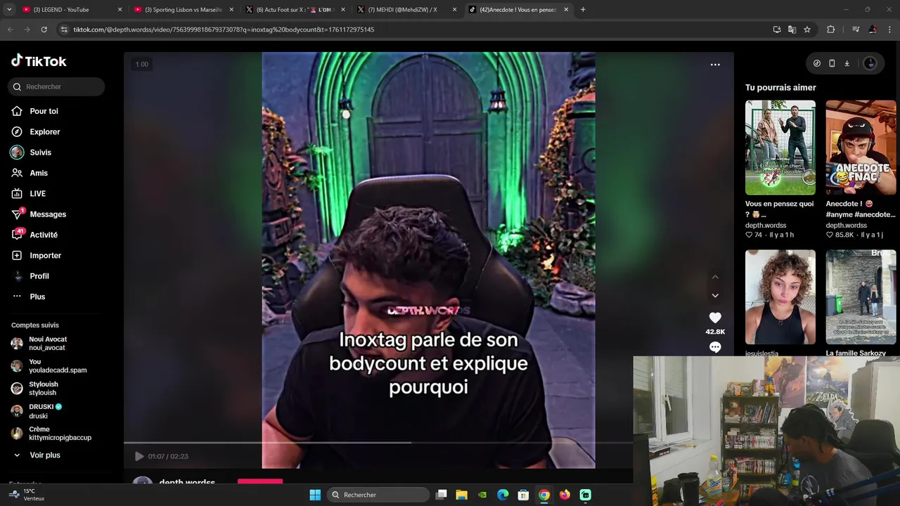This screenshot has height=506, width=900.
Task: Open the Explorer page
Action: tap(44, 132)
